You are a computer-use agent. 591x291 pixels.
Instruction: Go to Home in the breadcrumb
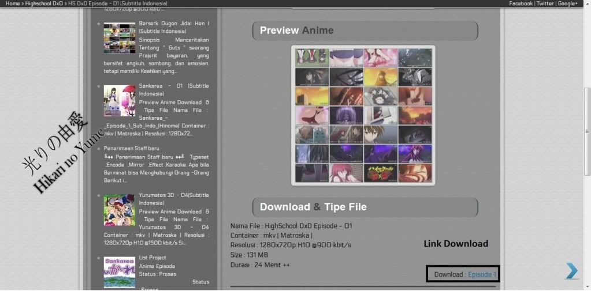click(x=12, y=3)
